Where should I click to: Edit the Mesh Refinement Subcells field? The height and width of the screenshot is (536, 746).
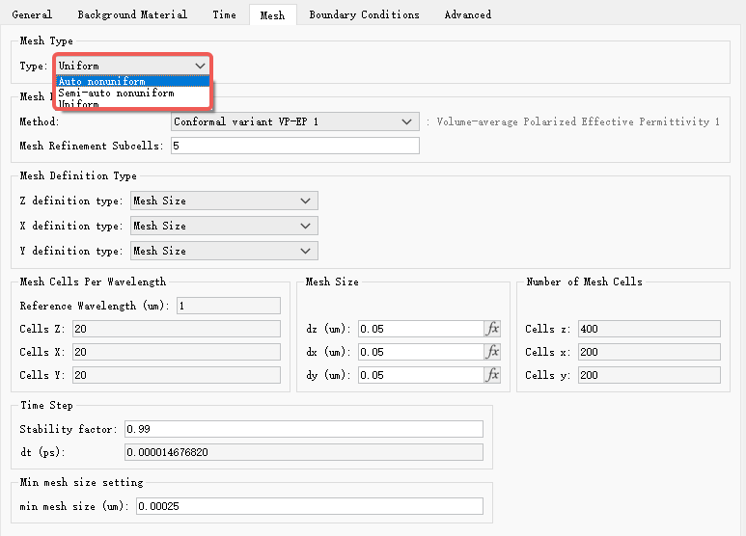click(295, 146)
